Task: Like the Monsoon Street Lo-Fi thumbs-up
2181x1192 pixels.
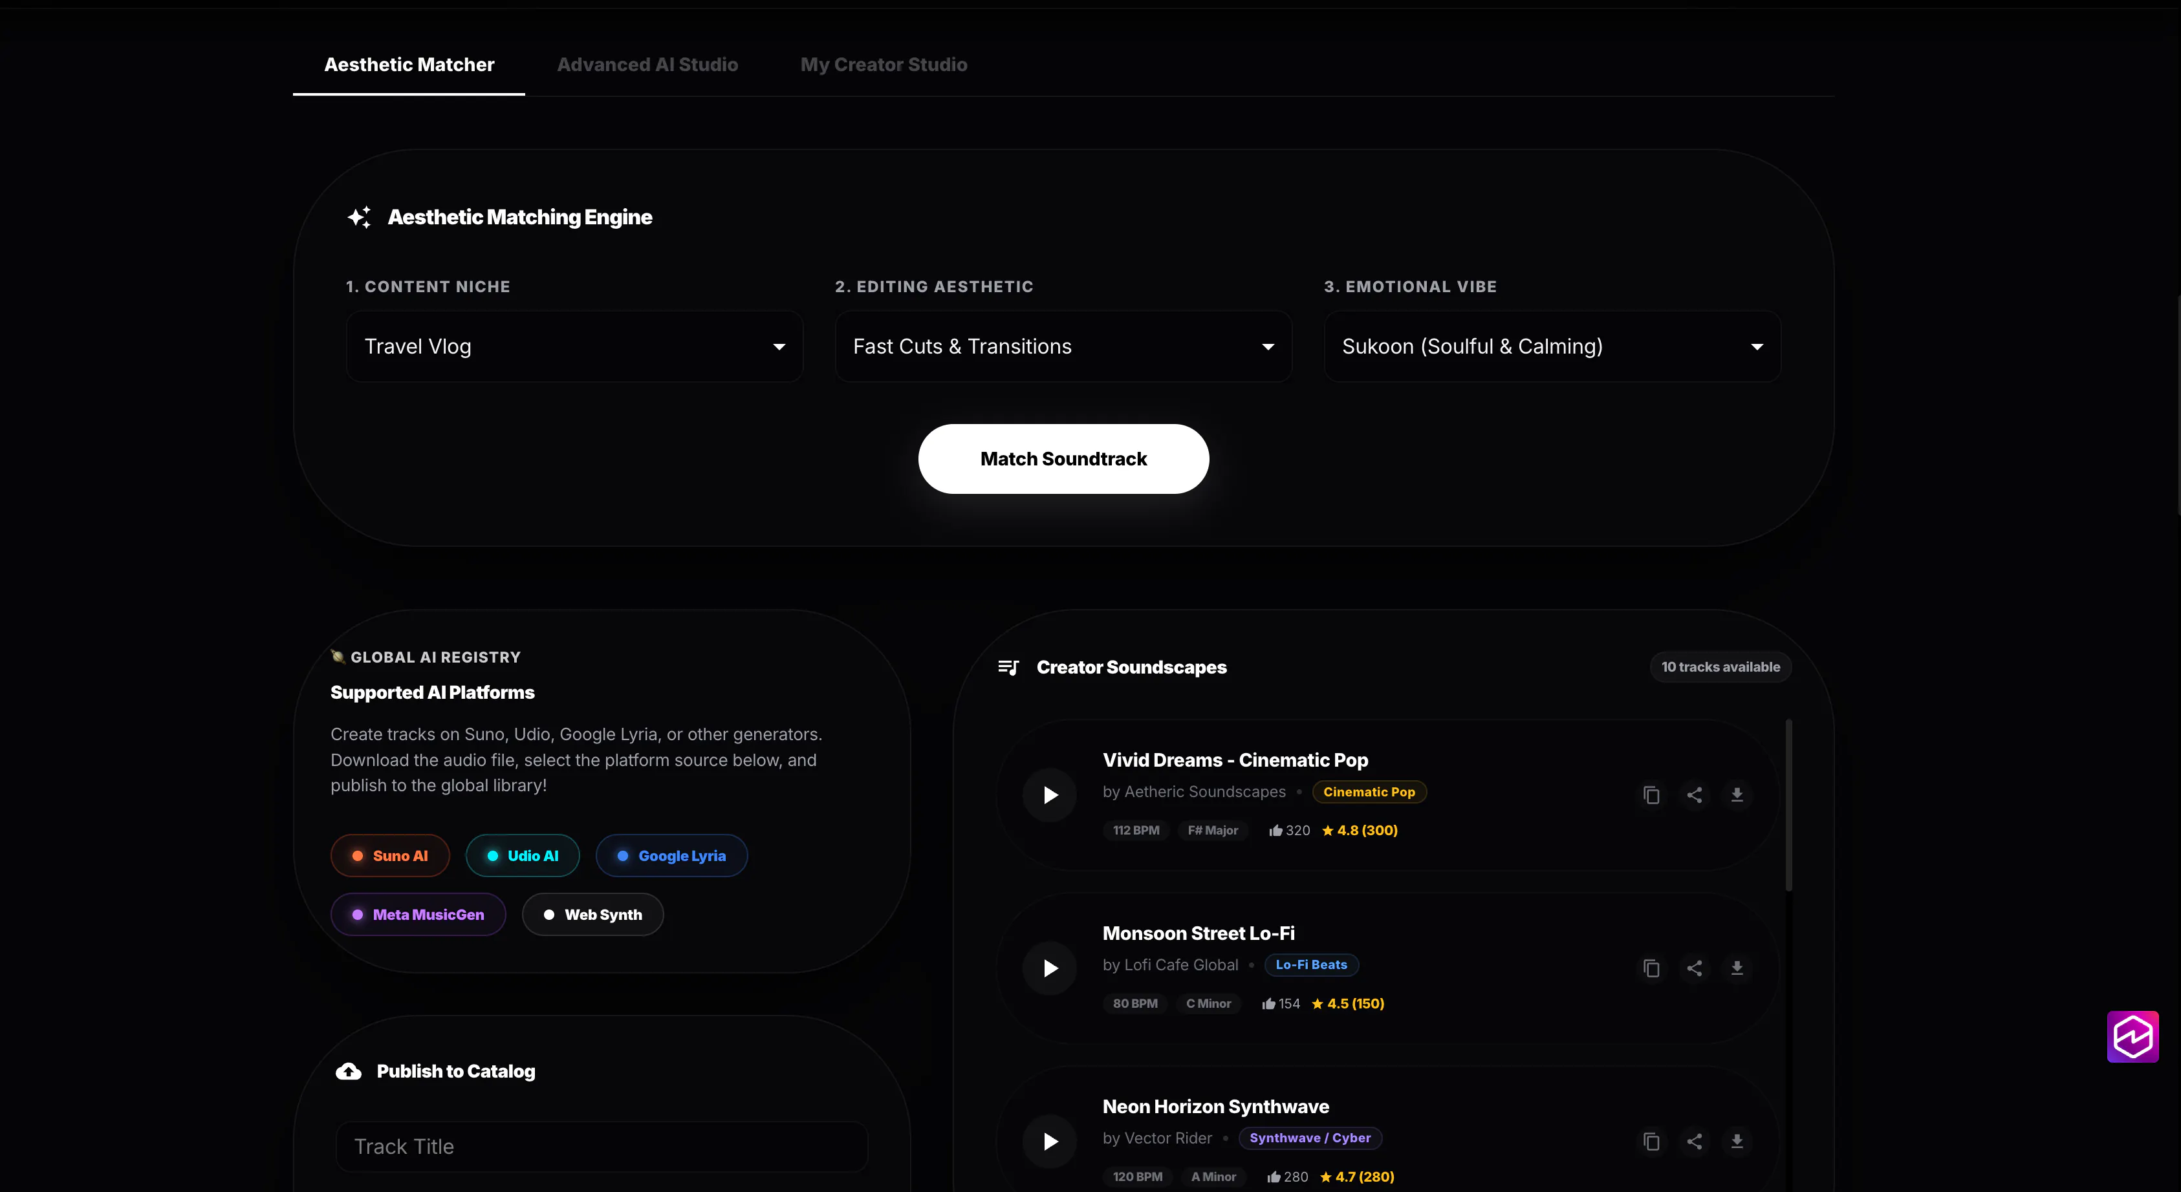Action: coord(1268,1004)
